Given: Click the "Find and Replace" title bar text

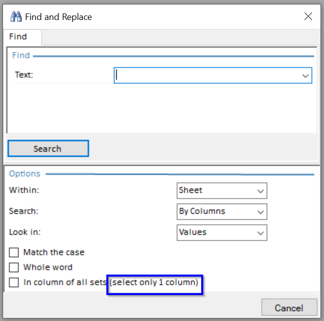Looking at the screenshot, I should 58,17.
